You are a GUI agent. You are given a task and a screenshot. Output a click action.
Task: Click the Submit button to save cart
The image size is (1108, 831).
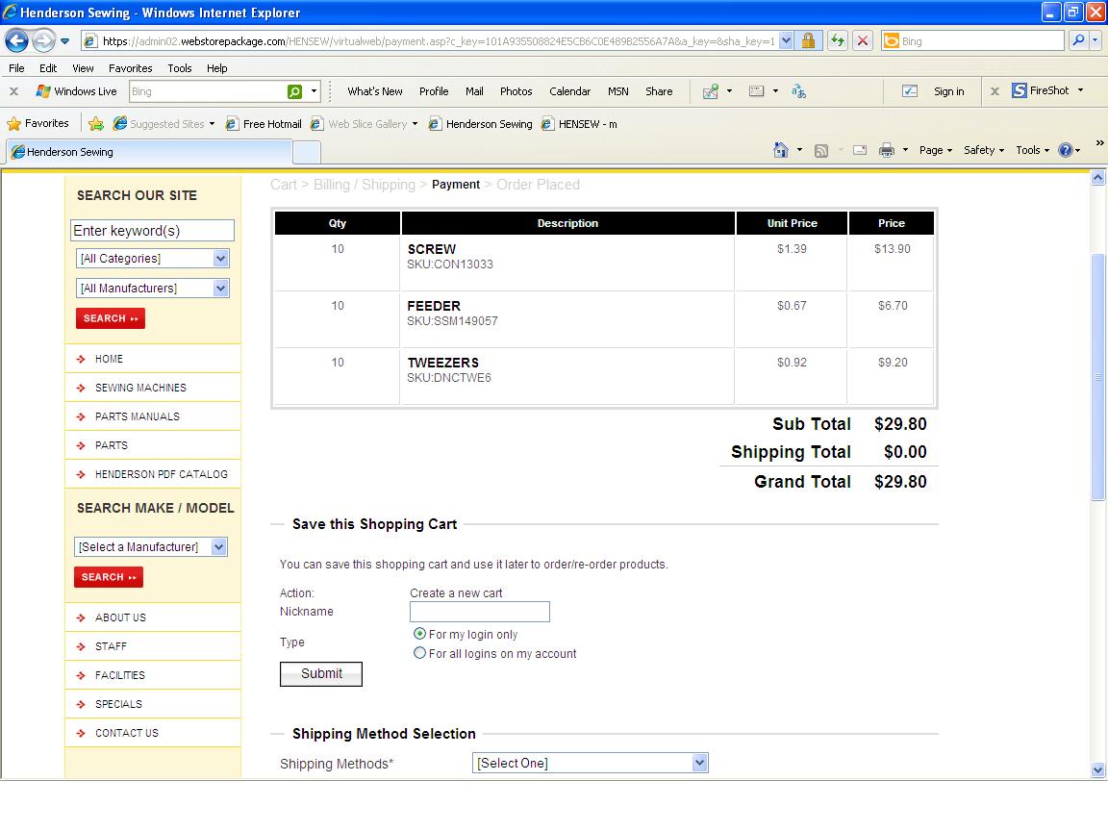(321, 674)
